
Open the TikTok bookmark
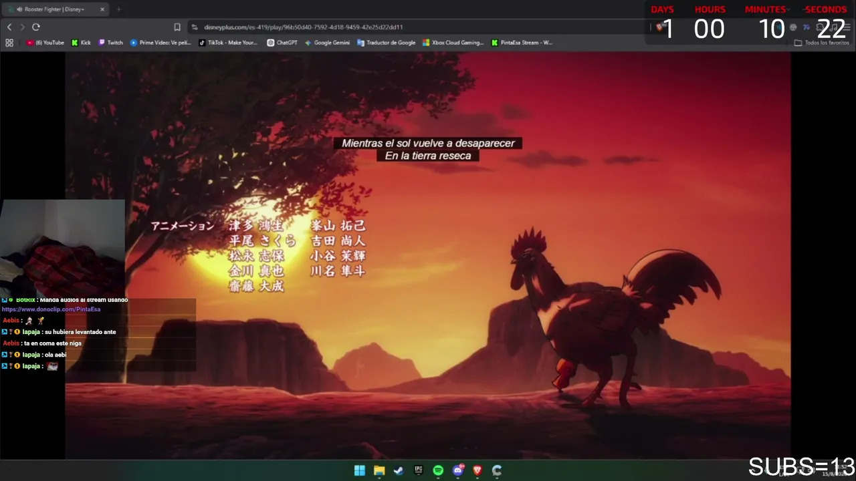point(228,43)
